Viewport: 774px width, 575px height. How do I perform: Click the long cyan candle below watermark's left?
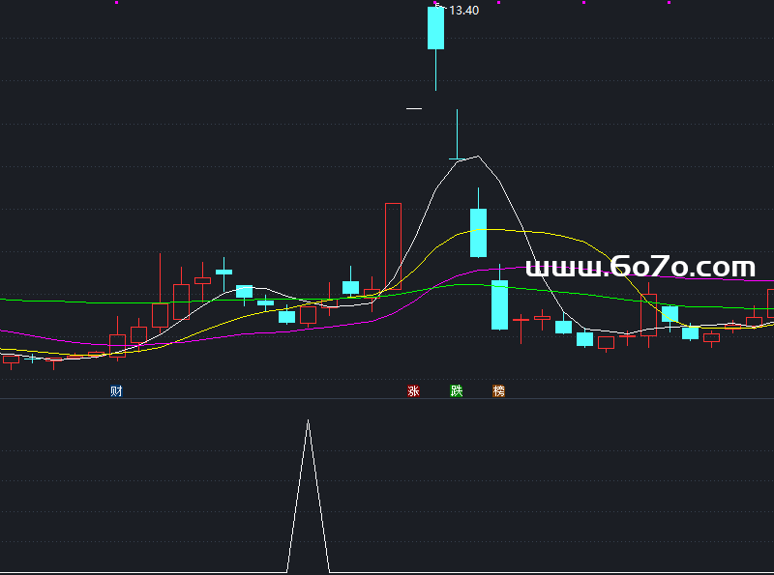(499, 304)
